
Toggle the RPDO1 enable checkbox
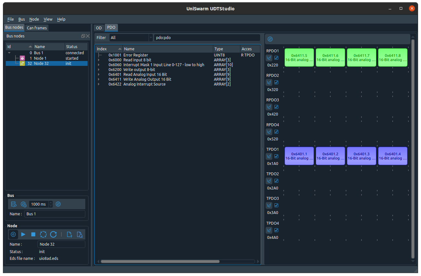pyautogui.click(x=276, y=58)
